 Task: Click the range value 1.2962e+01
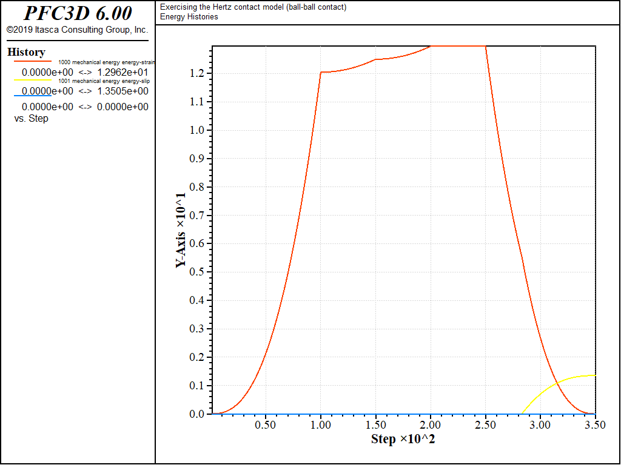coord(123,73)
